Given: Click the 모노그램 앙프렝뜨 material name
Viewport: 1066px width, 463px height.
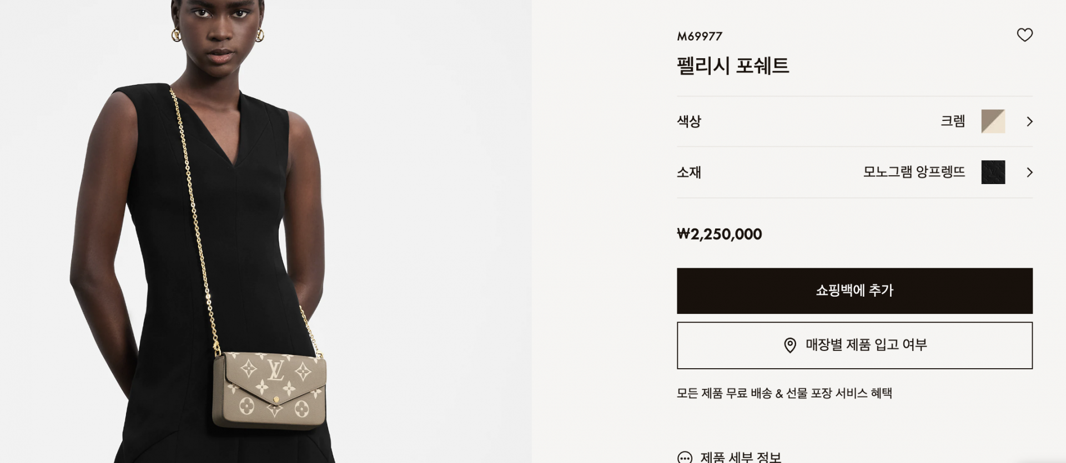Looking at the screenshot, I should [x=914, y=172].
